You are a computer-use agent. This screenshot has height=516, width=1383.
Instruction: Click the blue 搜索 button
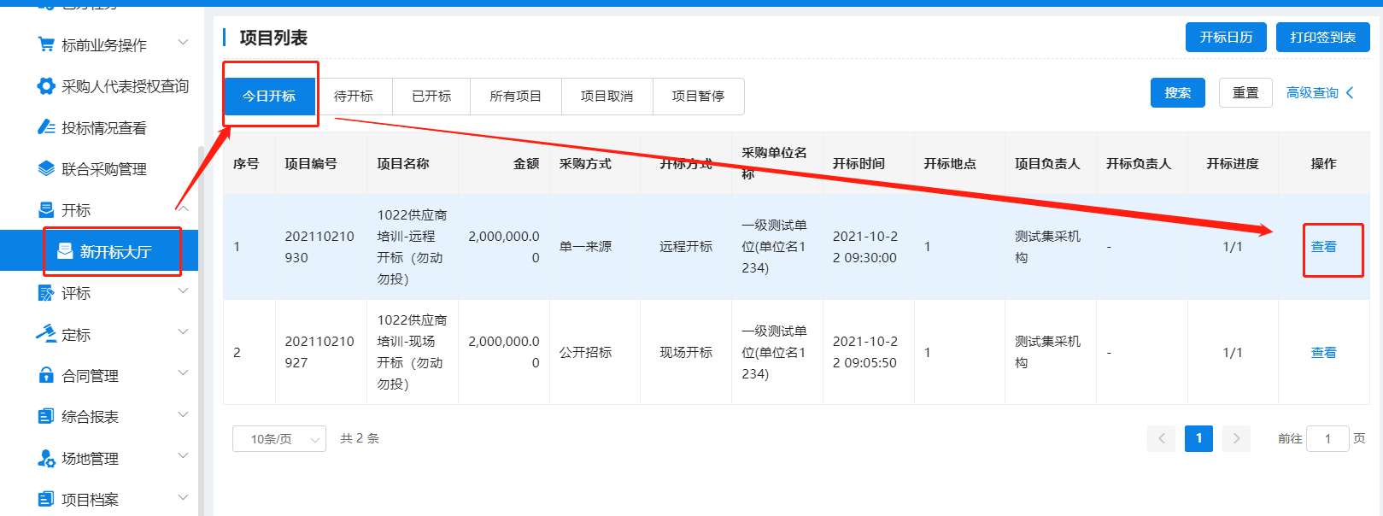(1177, 93)
